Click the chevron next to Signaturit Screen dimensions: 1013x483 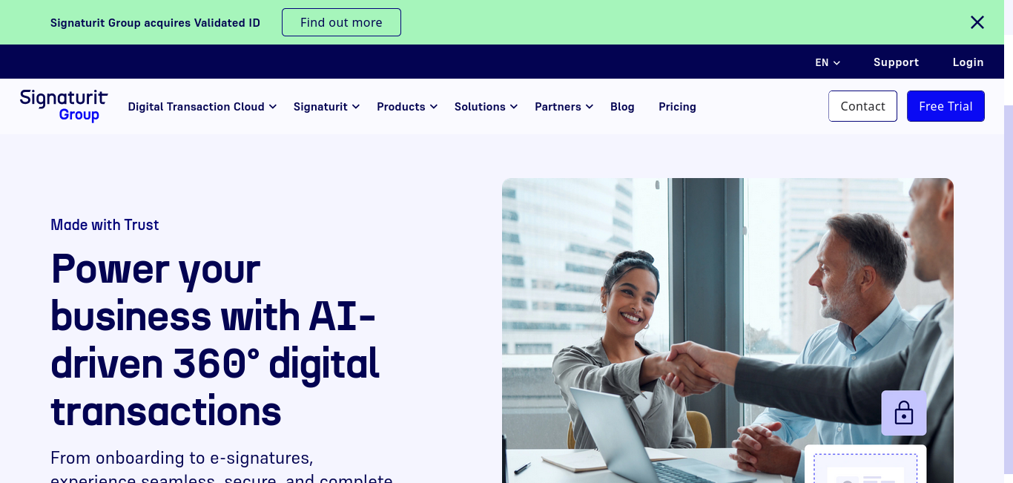[x=356, y=107]
